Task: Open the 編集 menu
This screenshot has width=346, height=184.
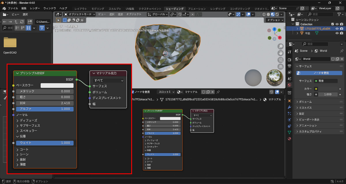Action: pos(24,8)
